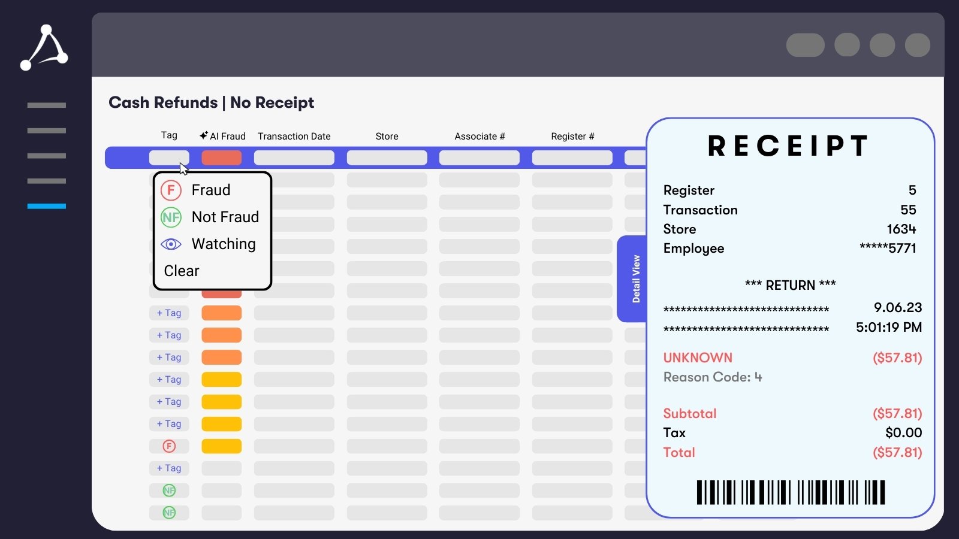Viewport: 959px width, 539px height.
Task: Select the highlighted active sidebar navigation item
Action: click(46, 205)
